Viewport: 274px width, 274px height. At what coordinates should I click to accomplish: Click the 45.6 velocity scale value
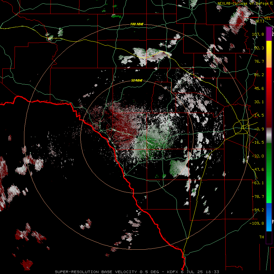pyautogui.click(x=259, y=88)
